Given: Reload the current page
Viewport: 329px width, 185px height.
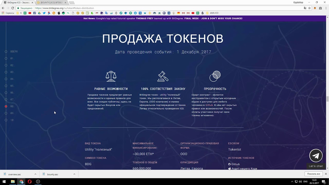Looking at the screenshot, I should pyautogui.click(x=12, y=8).
